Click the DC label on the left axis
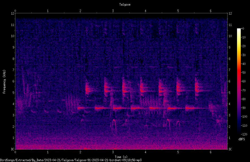The height and width of the screenshot is (162, 250). coord(12,149)
